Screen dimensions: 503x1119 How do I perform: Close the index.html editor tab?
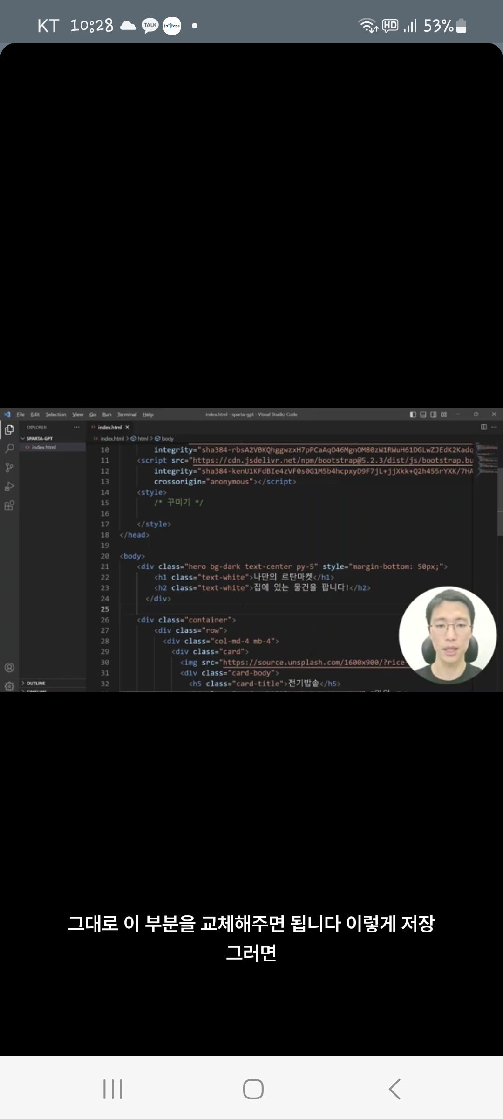[x=127, y=427]
